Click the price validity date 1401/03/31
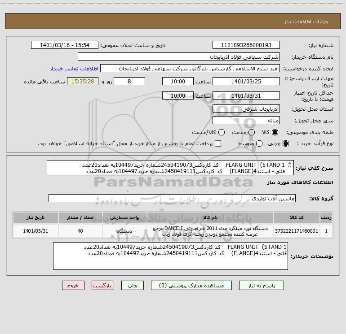The image size is (346, 334). tap(246, 95)
